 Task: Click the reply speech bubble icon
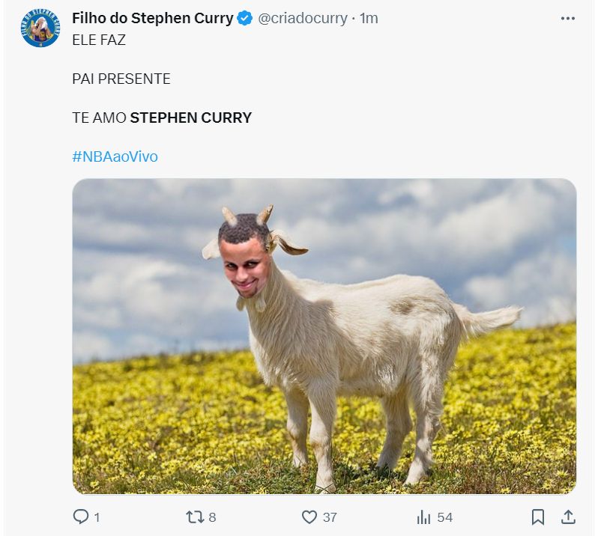click(80, 517)
